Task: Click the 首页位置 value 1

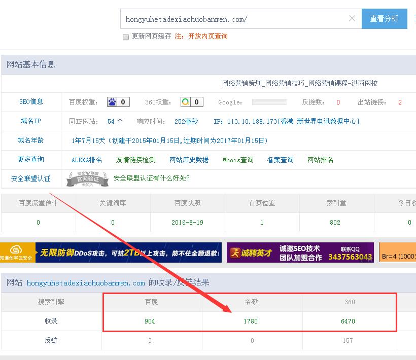Action: pos(262,223)
